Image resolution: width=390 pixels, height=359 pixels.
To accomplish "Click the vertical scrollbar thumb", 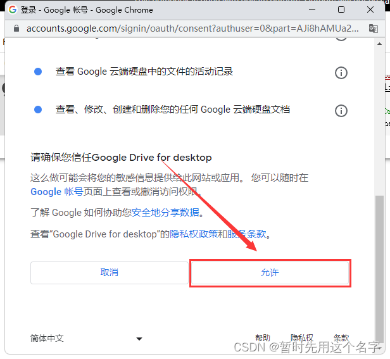I will click(x=379, y=270).
